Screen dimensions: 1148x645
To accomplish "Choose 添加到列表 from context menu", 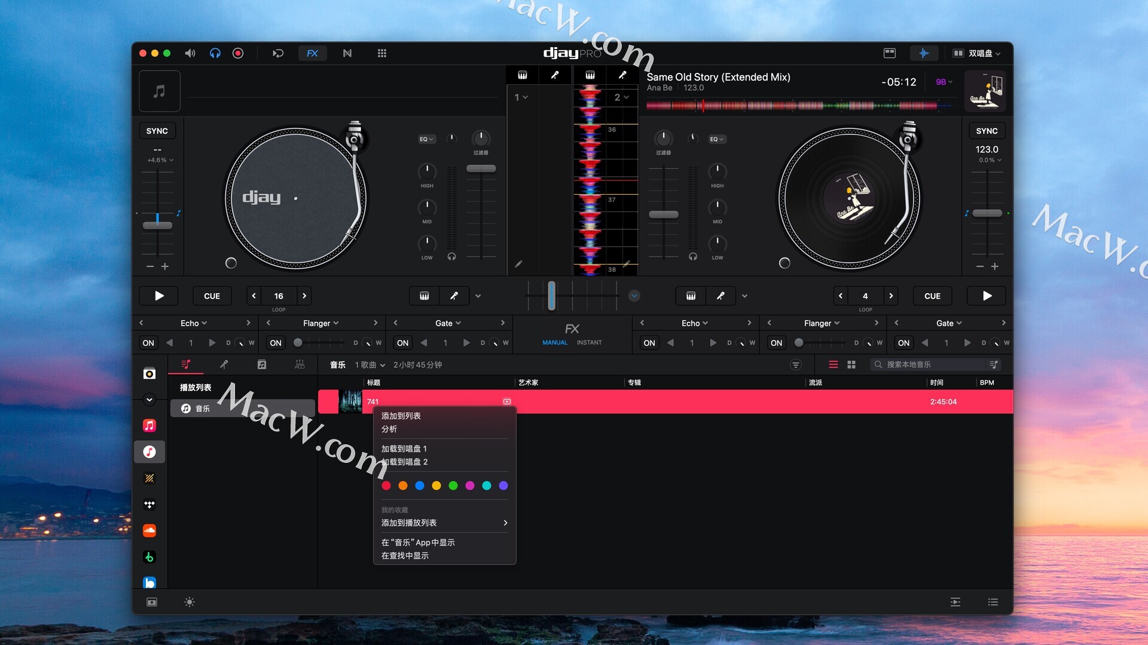I will [x=444, y=416].
